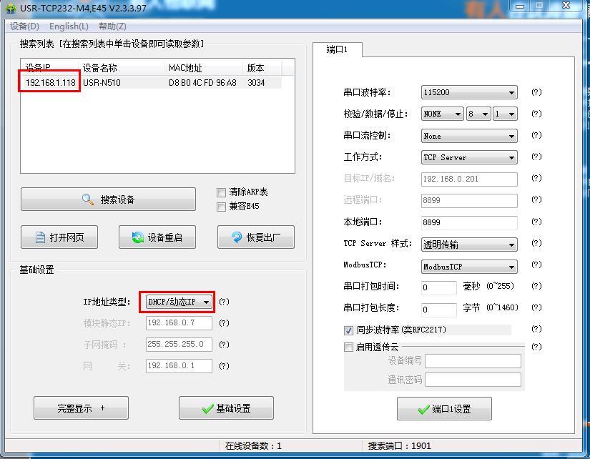The image size is (590, 459).
Task: Select device row 192.168.1.118 in list
Action: pyautogui.click(x=51, y=82)
